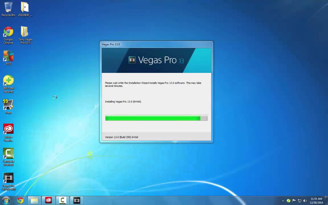Click the Show desktop strip at taskbar end

click(x=327, y=201)
